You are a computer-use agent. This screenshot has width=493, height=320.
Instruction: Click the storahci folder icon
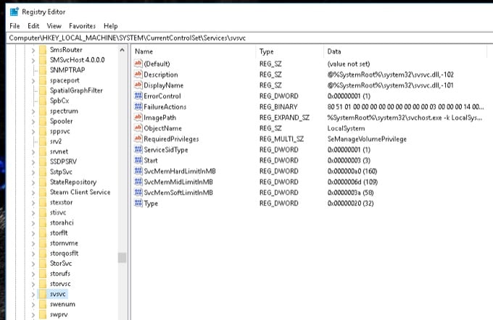[x=43, y=222]
